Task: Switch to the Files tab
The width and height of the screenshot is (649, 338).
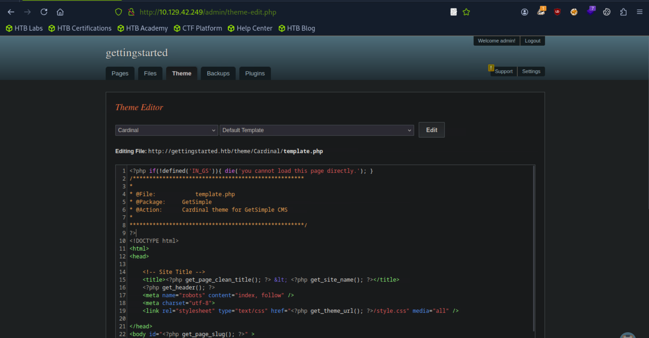Action: 150,74
